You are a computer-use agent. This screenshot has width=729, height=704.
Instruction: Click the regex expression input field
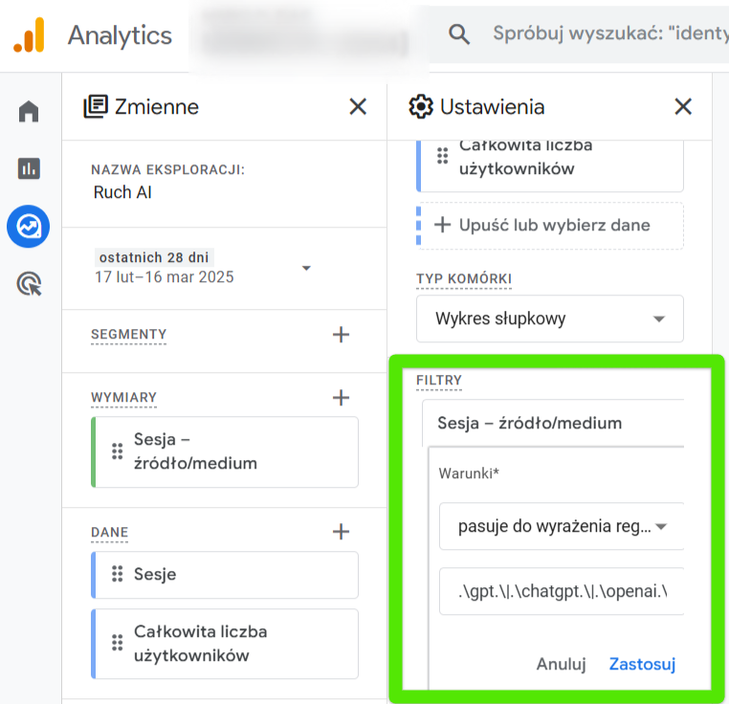563,593
